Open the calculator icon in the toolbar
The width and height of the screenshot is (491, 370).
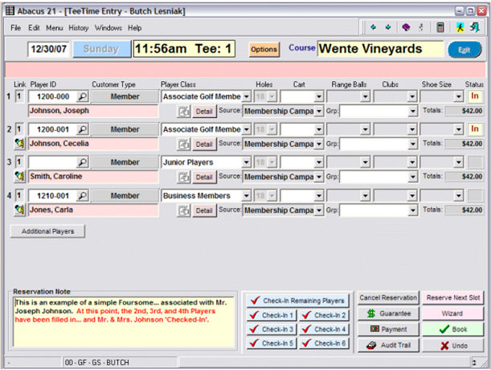pos(440,27)
